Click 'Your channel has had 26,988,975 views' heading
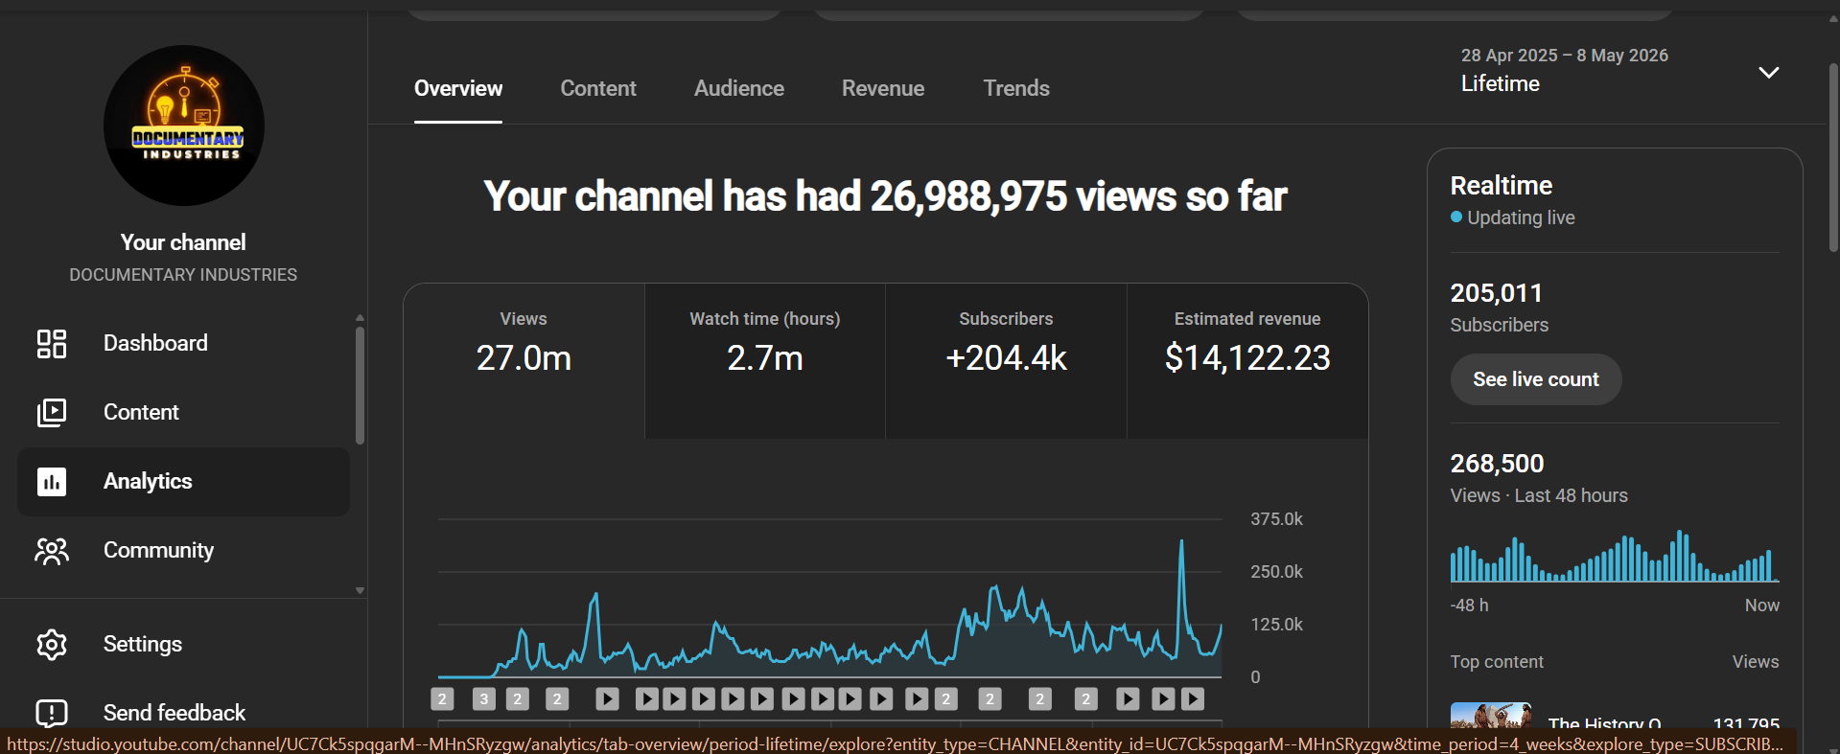 [x=885, y=196]
